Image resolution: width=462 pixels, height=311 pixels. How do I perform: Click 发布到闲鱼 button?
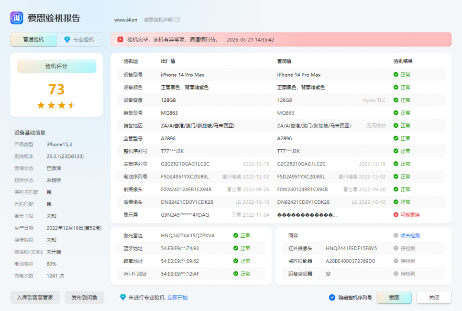pyautogui.click(x=84, y=298)
